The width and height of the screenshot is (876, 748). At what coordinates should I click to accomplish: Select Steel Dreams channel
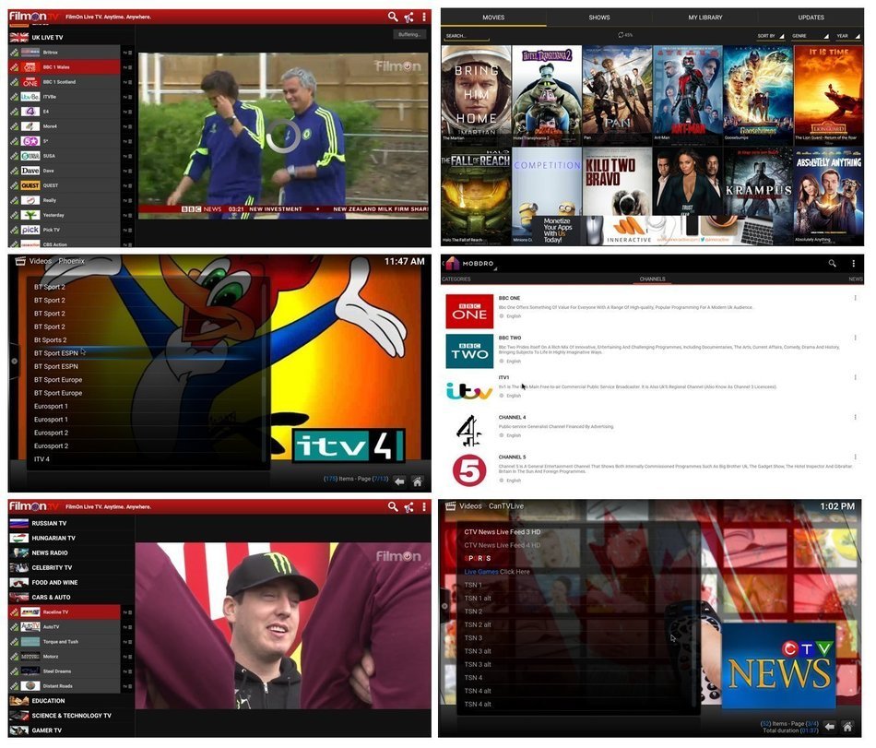click(65, 671)
